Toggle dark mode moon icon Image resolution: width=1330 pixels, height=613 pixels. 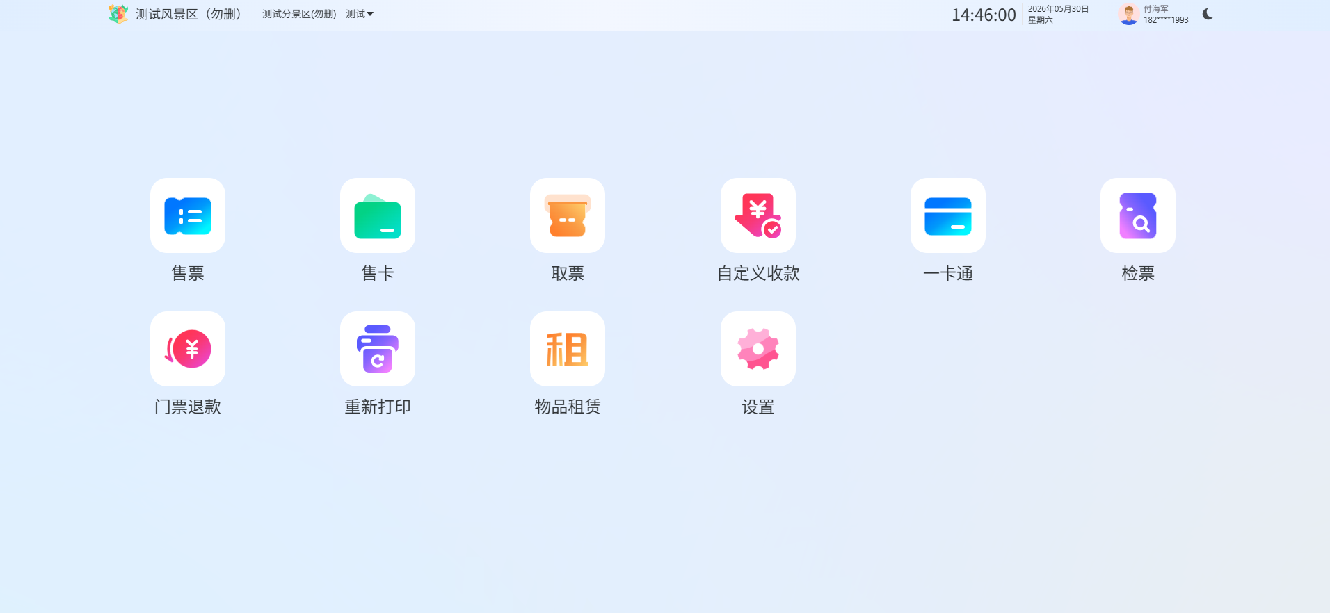[x=1208, y=14]
